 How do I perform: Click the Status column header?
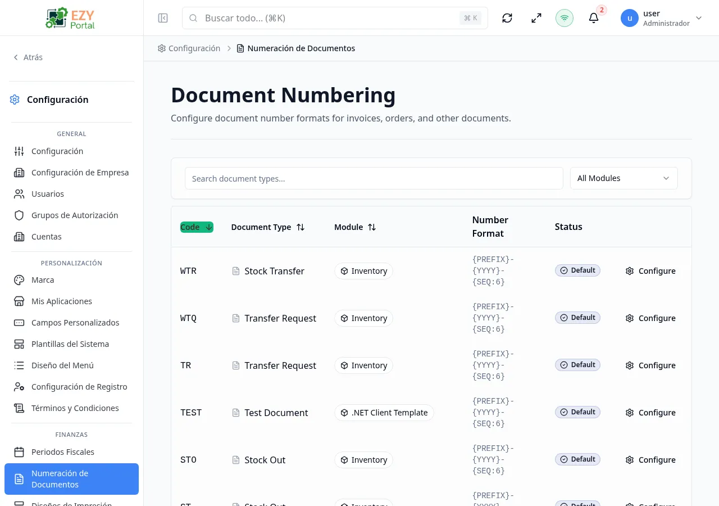568,227
